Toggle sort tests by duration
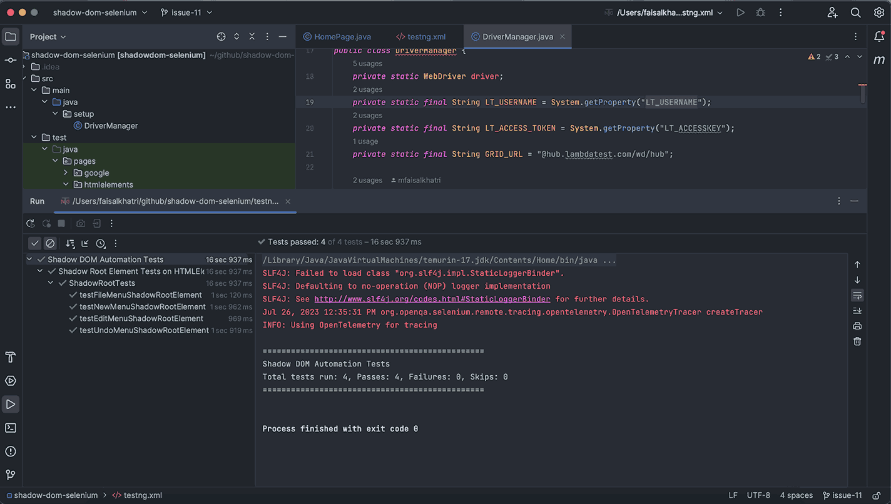 pos(101,243)
